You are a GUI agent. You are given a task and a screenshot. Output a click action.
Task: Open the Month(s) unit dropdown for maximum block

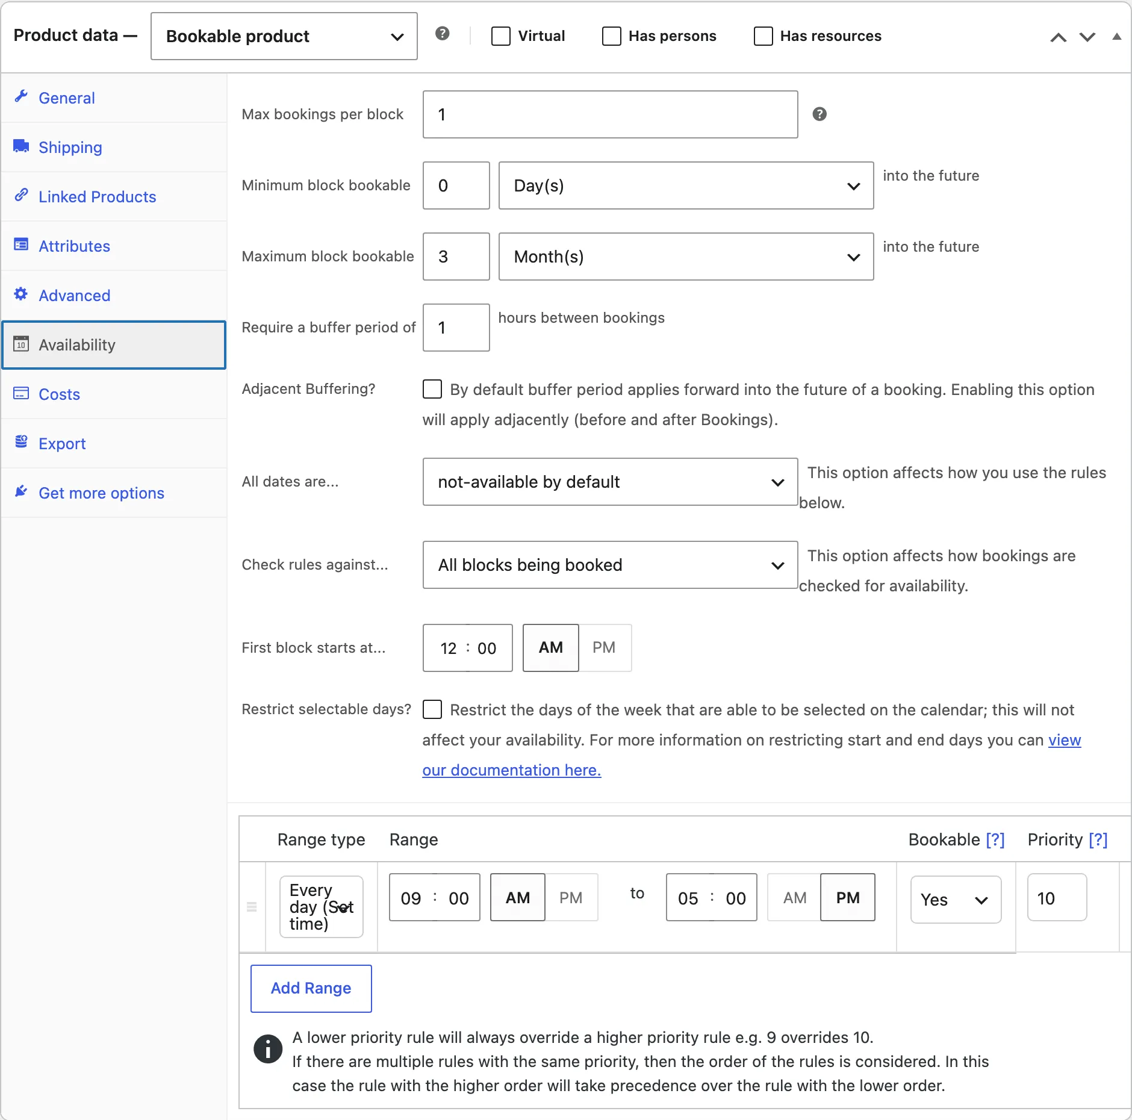[x=686, y=257]
